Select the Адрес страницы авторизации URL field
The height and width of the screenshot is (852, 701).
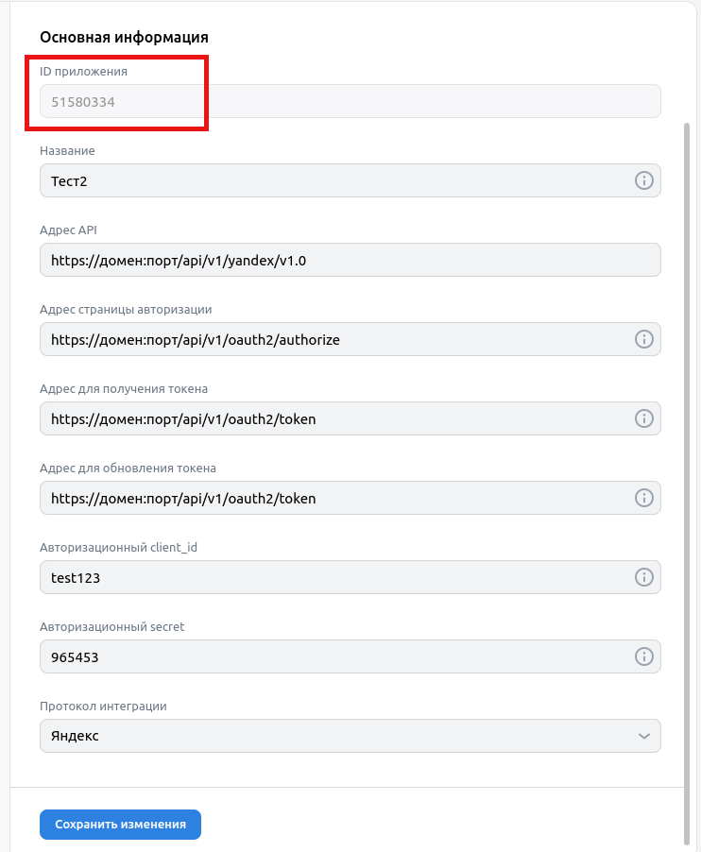(x=331, y=339)
